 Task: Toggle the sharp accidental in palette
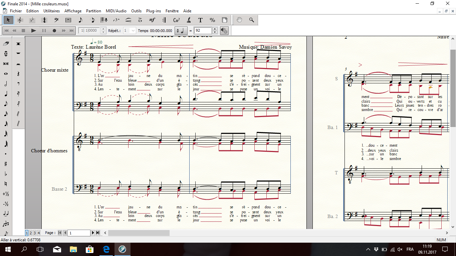pos(6,164)
